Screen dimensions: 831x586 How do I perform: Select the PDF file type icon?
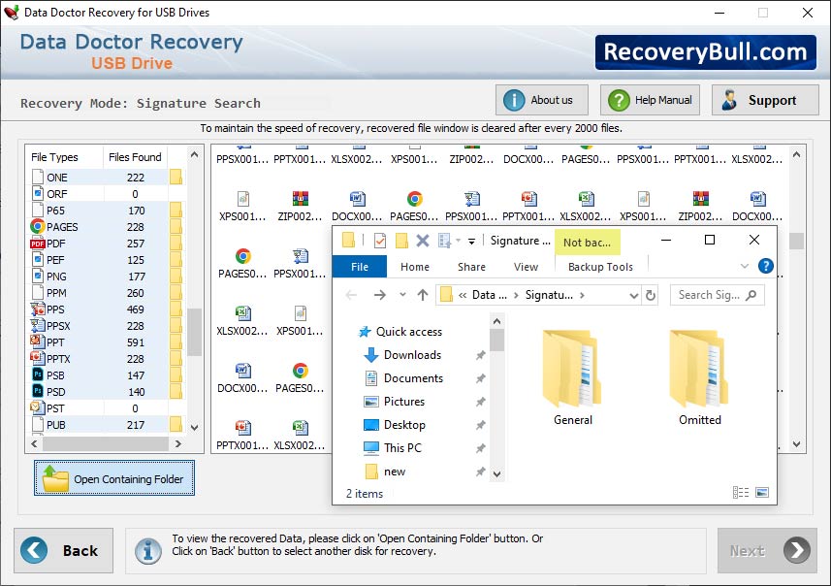pos(38,244)
